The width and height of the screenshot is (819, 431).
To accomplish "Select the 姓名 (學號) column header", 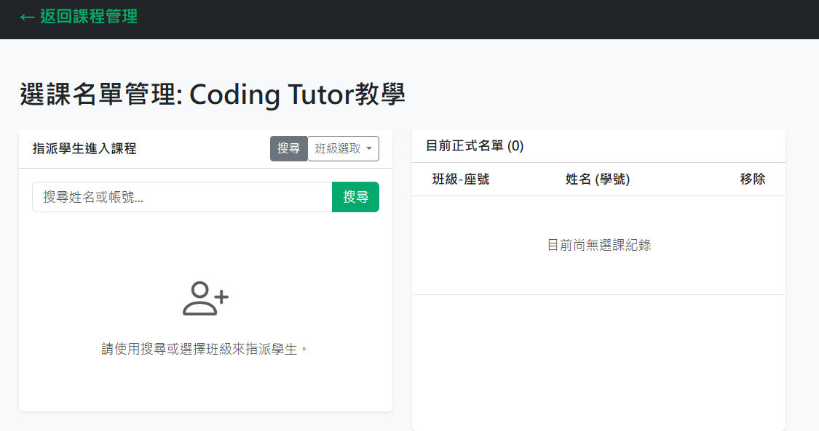I will (598, 180).
